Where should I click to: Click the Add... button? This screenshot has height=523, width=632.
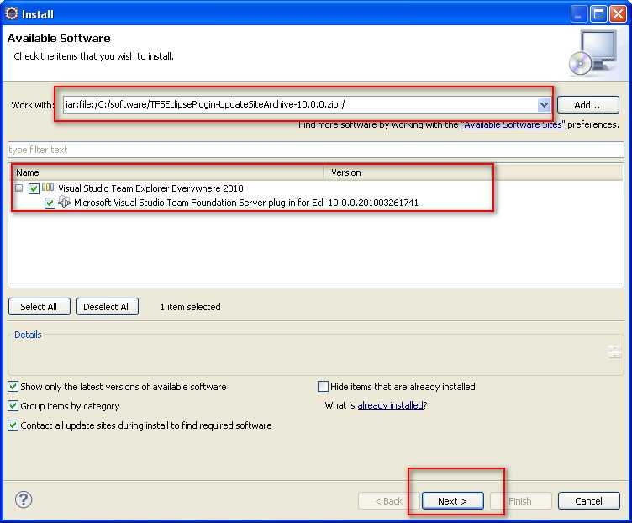(x=588, y=105)
